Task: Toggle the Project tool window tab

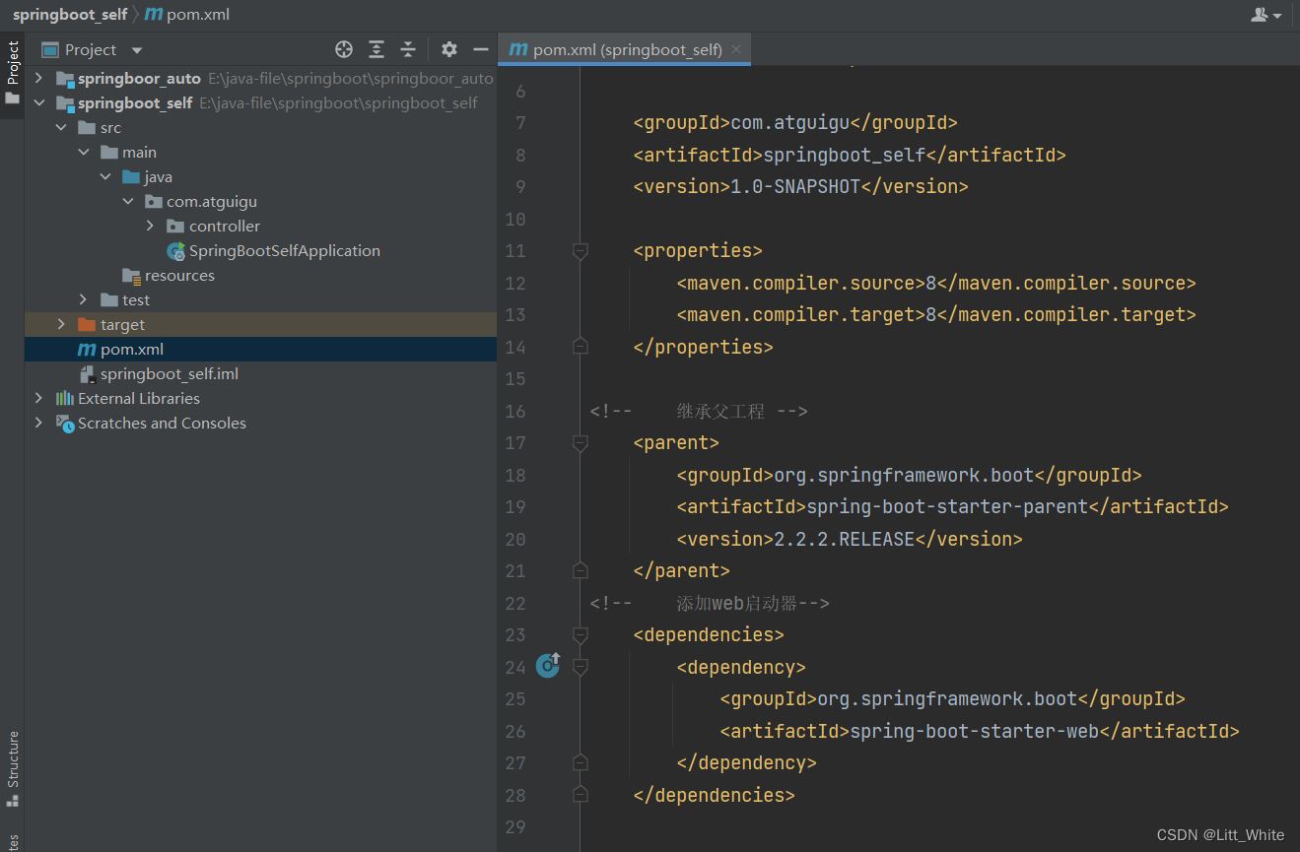Action: (12, 75)
